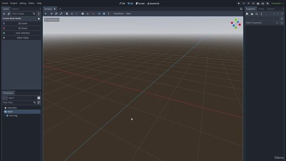The height and width of the screenshot is (161, 286).
Task: Open the Help menu
Action: [x=39, y=3]
